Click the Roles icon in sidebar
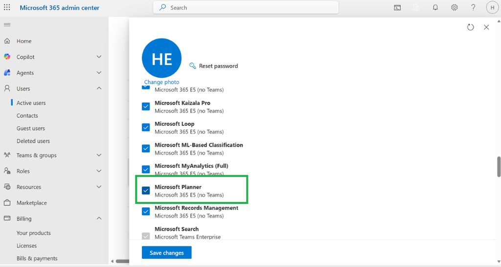This screenshot has width=501, height=267. pyautogui.click(x=7, y=171)
